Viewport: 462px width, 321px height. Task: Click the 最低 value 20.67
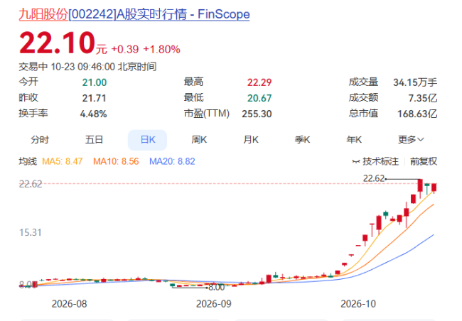[259, 98]
